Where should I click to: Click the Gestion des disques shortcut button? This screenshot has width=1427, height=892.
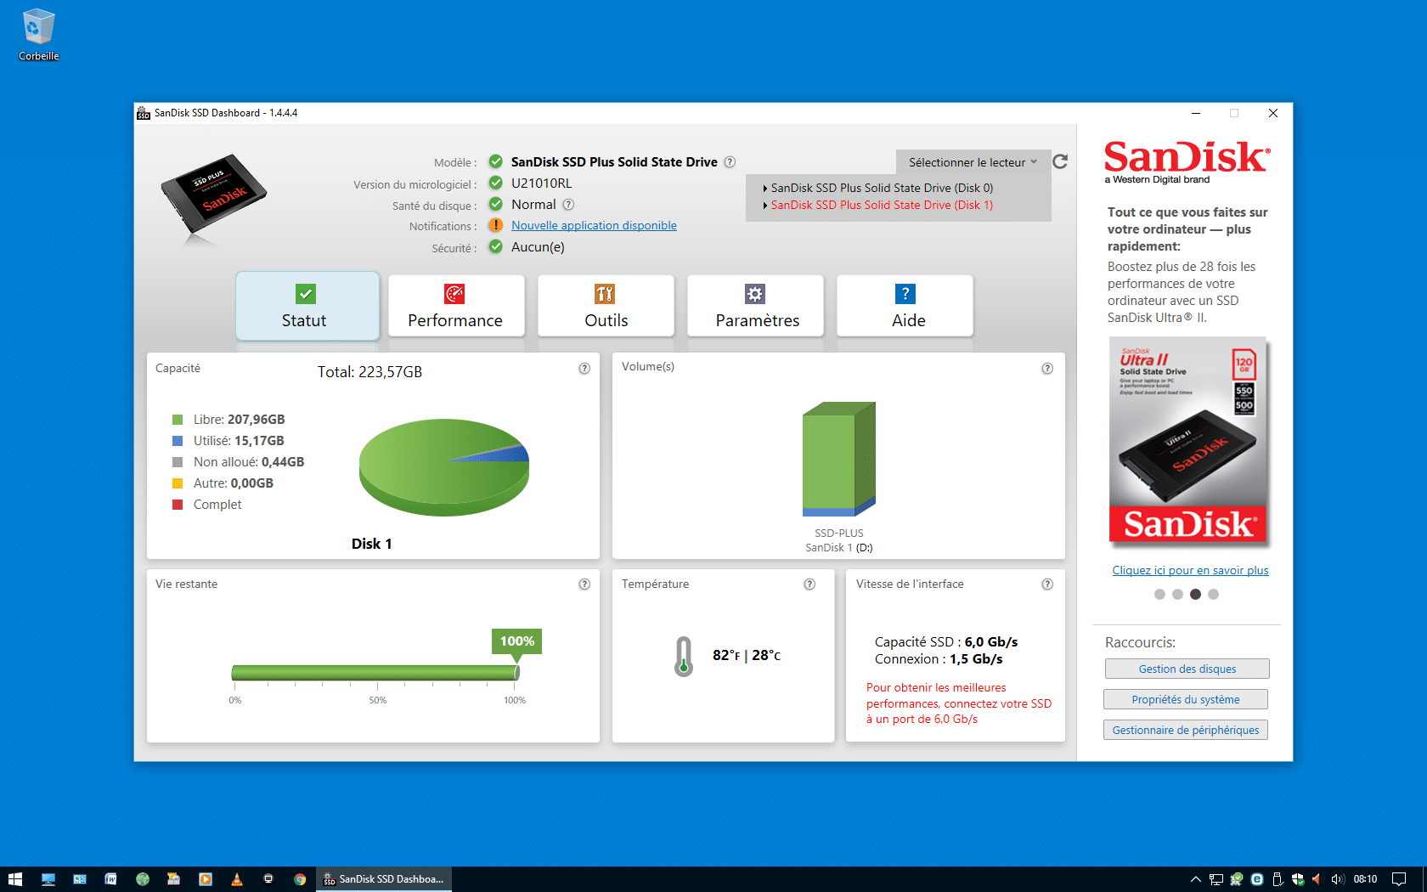pos(1187,669)
